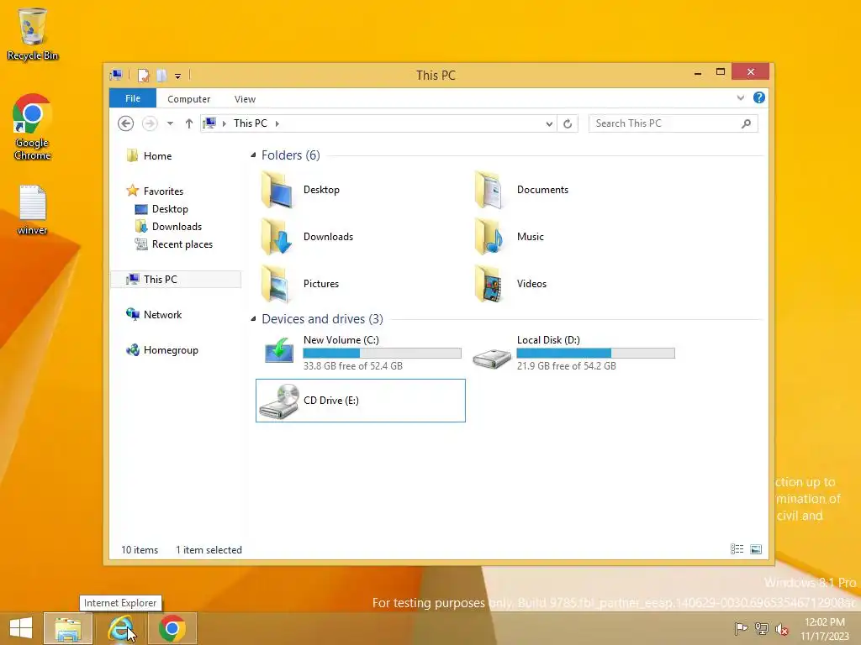Image resolution: width=861 pixels, height=645 pixels.
Task: Select This PC in navigation pane
Action: point(176,279)
